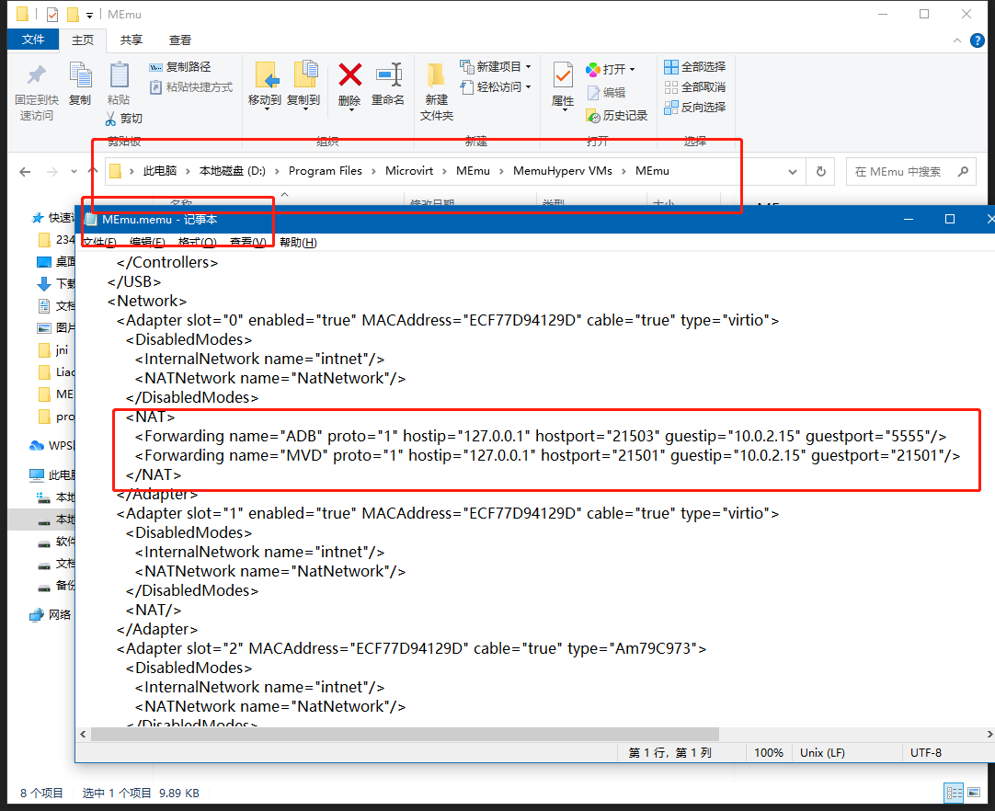Go forward with the forward arrow
Screen dimensions: 995x811
[52, 171]
